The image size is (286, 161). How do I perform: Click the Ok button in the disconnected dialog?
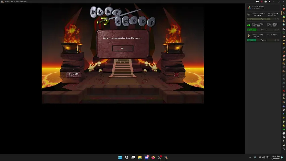tap(122, 48)
